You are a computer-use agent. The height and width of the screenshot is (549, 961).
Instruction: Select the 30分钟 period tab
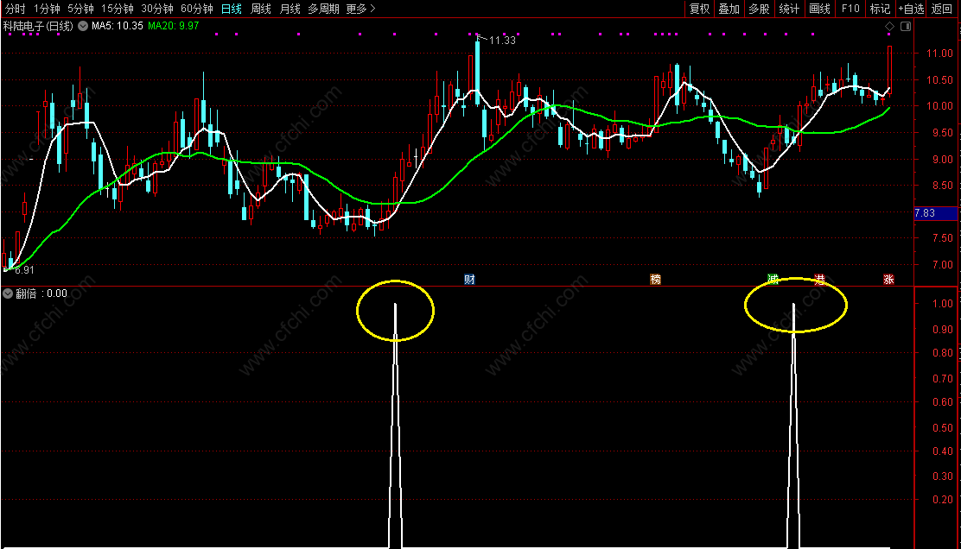(x=157, y=9)
